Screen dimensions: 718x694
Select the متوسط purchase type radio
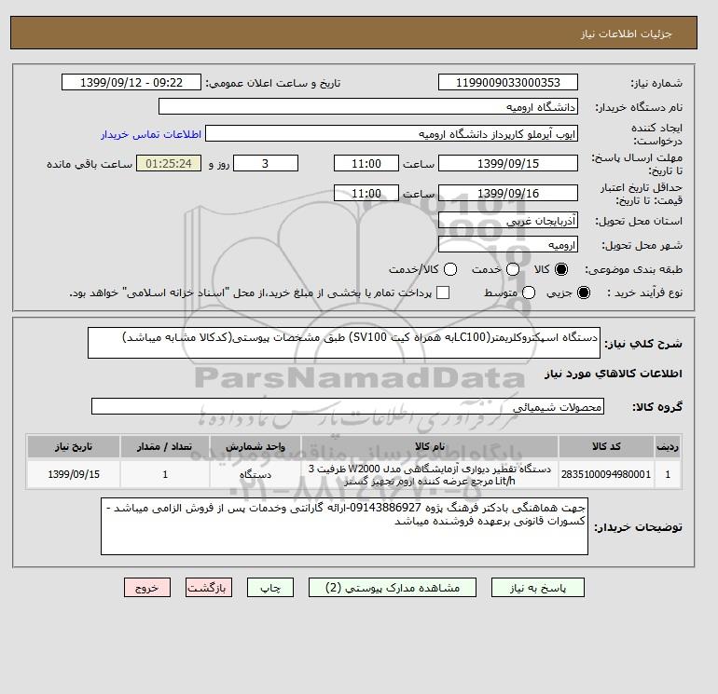pos(529,293)
